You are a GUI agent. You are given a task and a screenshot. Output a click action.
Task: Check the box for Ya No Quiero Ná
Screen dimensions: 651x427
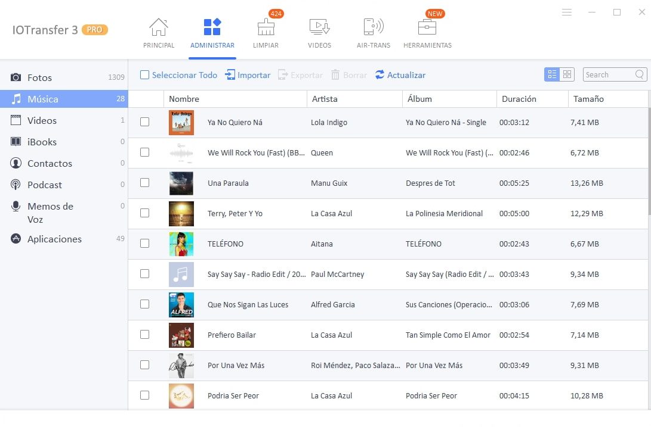pyautogui.click(x=144, y=122)
